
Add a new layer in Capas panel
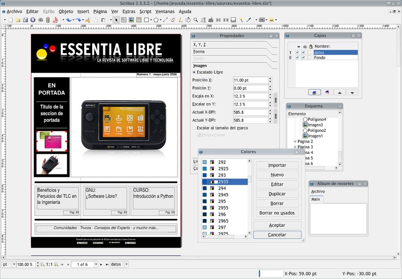click(314, 93)
